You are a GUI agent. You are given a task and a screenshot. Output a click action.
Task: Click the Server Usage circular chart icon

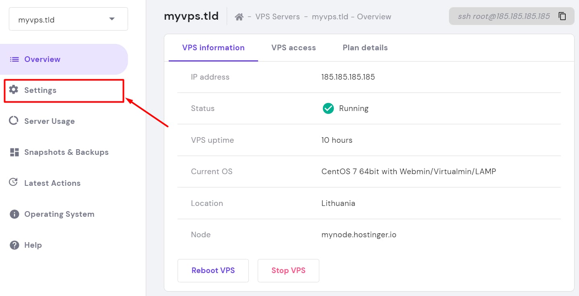click(14, 121)
